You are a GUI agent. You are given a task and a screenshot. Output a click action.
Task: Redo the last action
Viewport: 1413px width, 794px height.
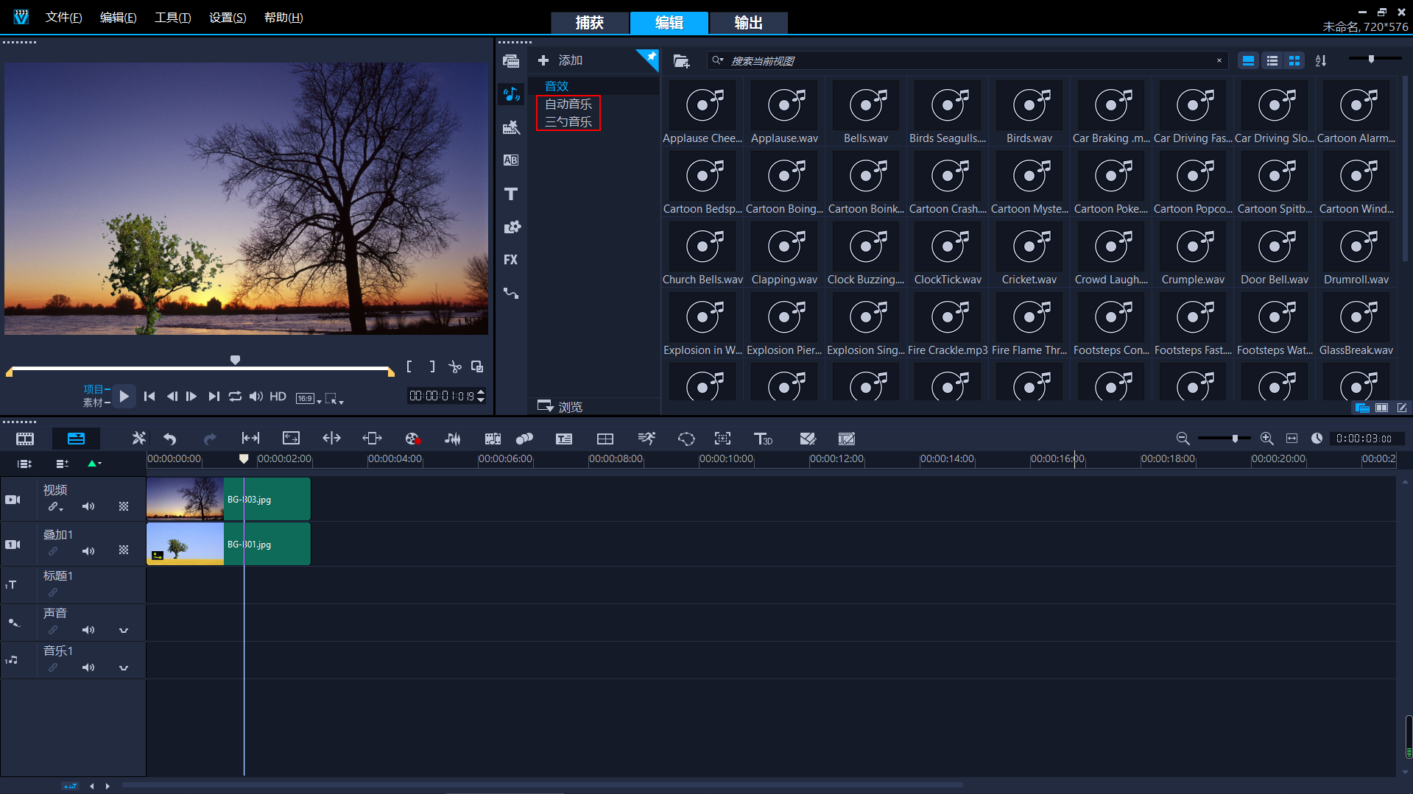point(210,439)
